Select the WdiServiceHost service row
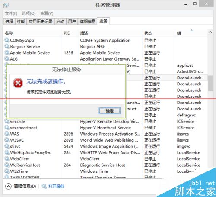Screen dimensions: 216x197 (x=105, y=165)
